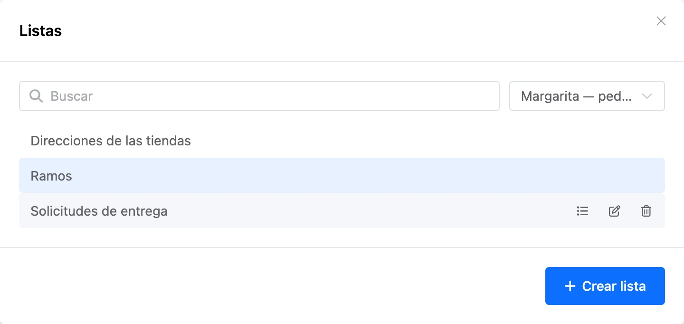Expand the selector using its chevron arrow
Viewport: 684px width, 324px height.
coord(646,96)
